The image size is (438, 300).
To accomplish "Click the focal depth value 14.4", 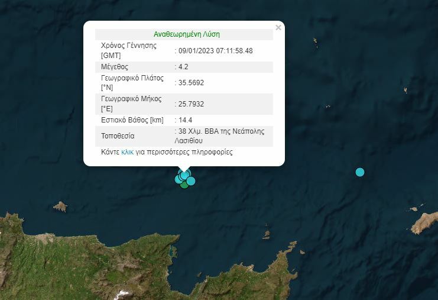I will point(186,120).
